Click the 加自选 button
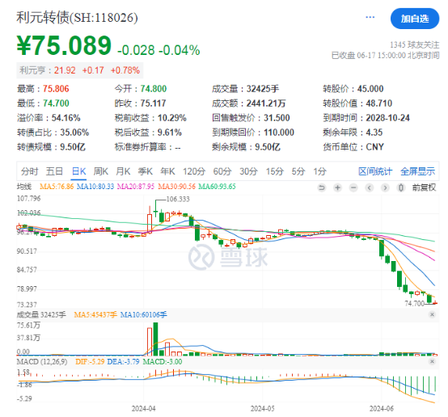The image size is (448, 417). point(415,19)
